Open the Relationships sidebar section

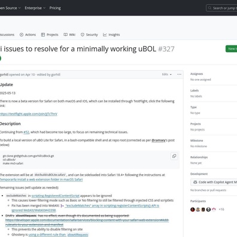tap(199, 157)
